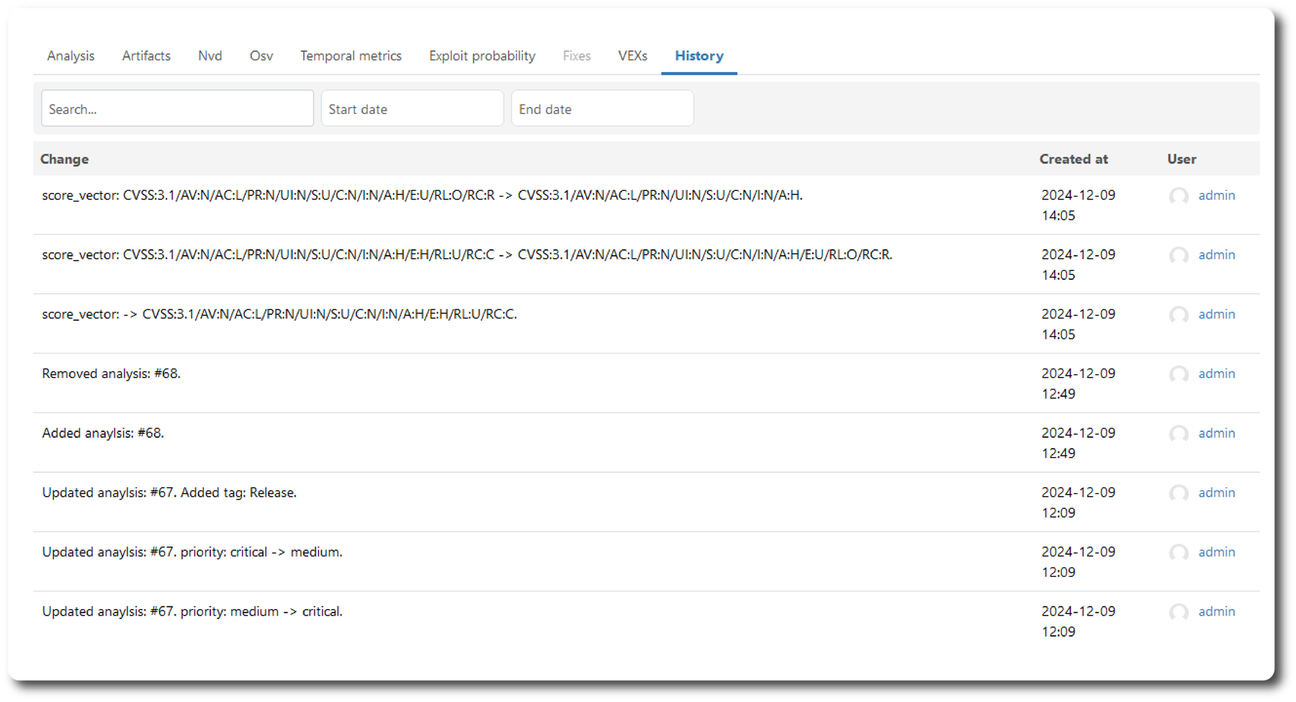Switch to the Analysis tab
Viewport: 1296px width, 702px height.
point(71,56)
